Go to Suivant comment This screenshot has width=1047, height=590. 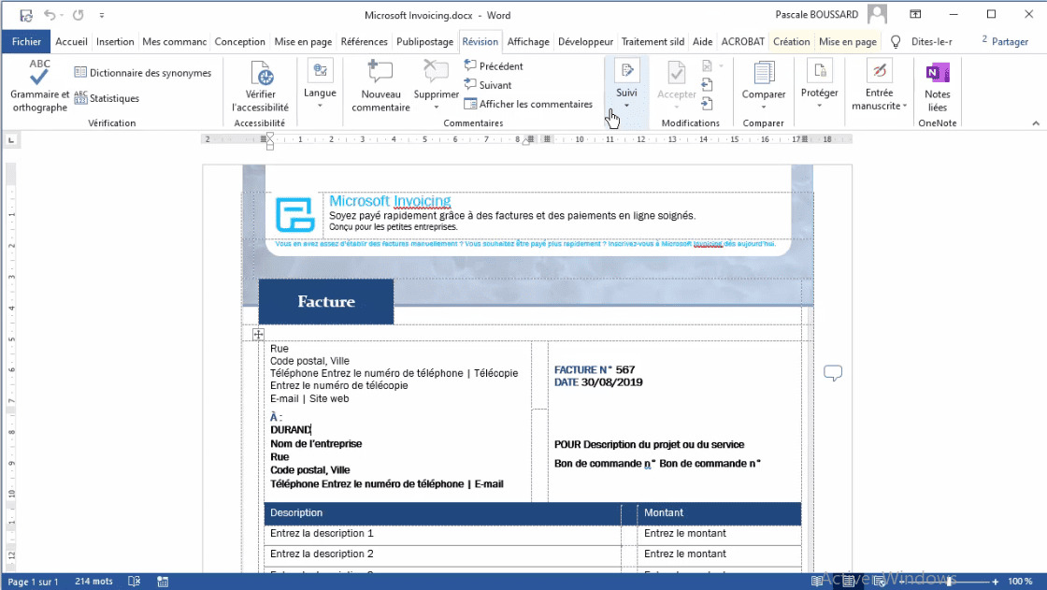(x=488, y=85)
